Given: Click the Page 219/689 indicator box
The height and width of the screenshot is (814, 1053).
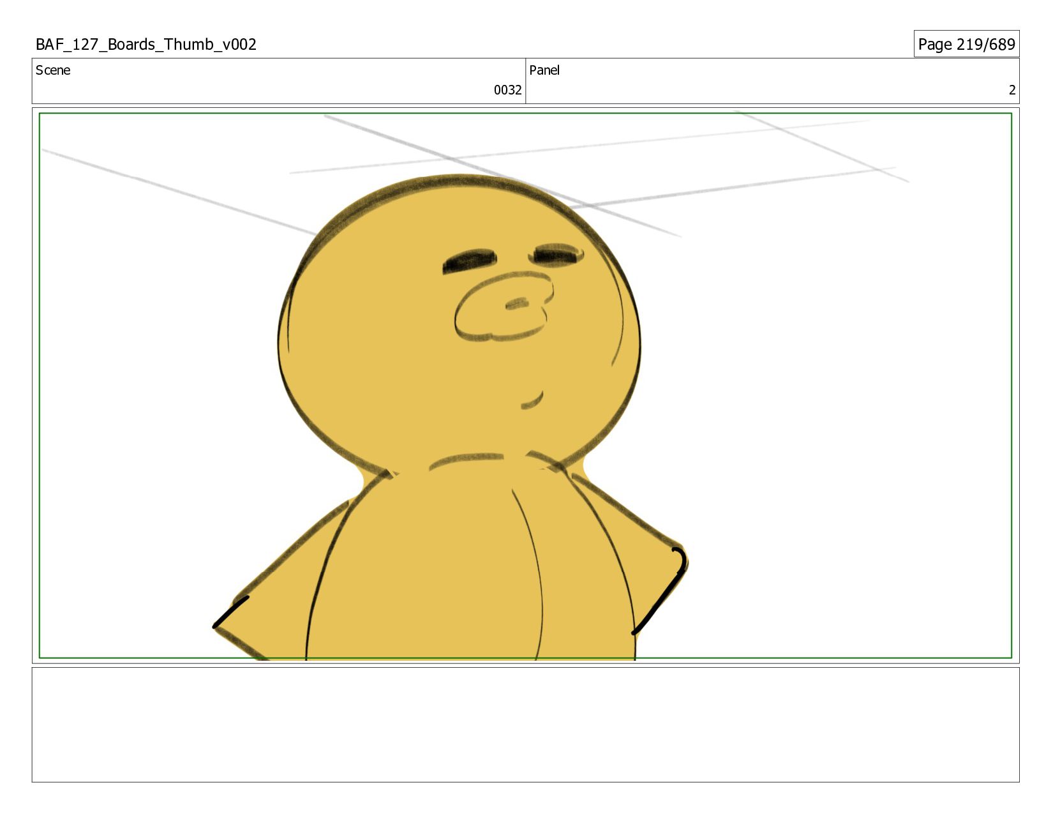Looking at the screenshot, I should tap(966, 44).
